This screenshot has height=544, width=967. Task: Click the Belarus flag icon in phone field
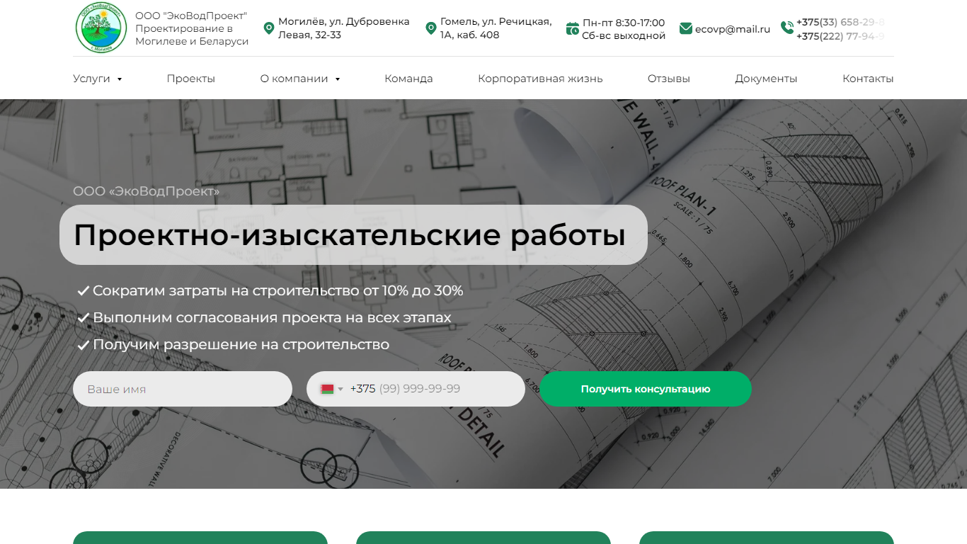pos(327,389)
